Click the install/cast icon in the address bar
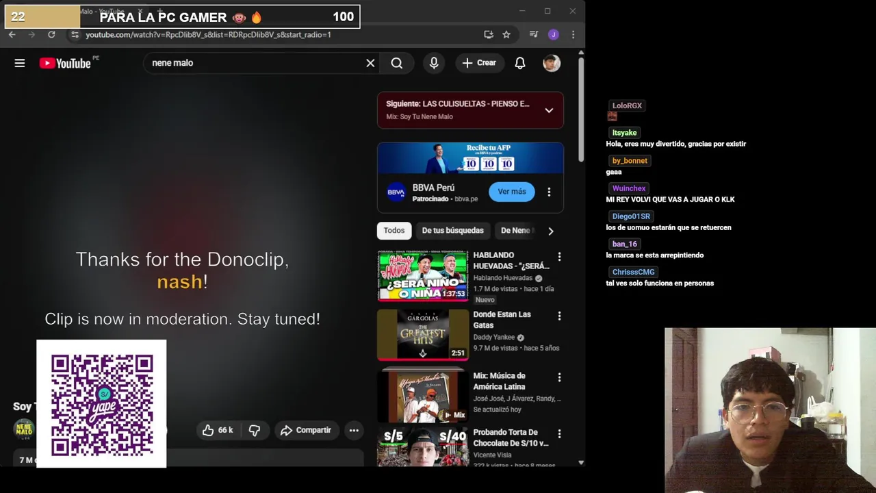Viewport: 876px width, 493px height. click(489, 34)
